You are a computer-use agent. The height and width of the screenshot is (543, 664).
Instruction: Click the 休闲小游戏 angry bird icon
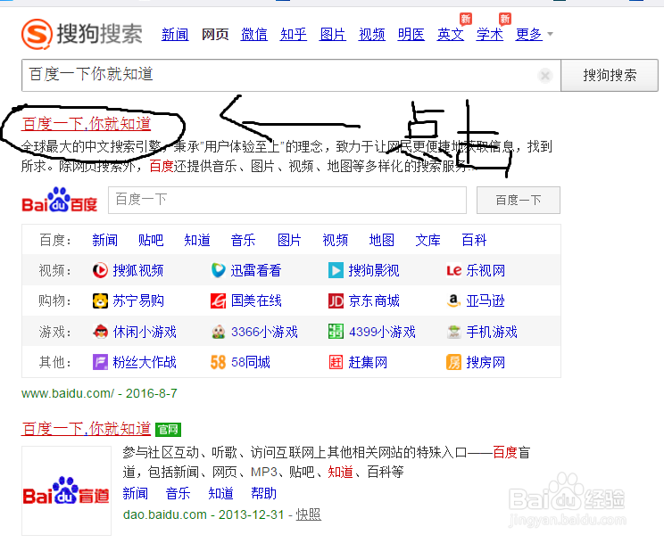(100, 332)
